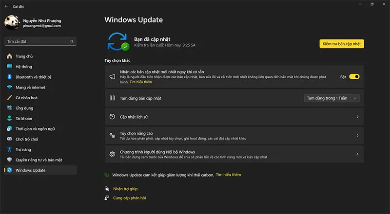The height and width of the screenshot is (214, 390).
Task: Close the Settings window
Action: coord(384,4)
